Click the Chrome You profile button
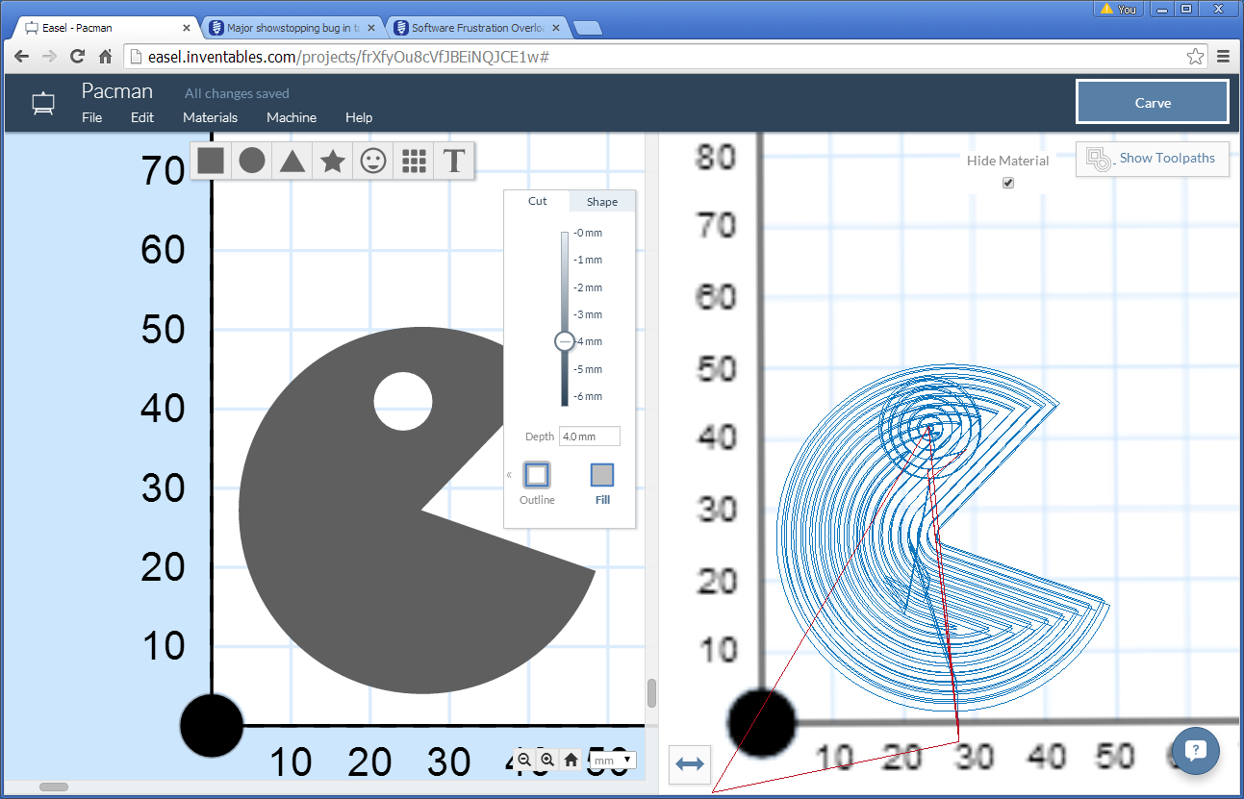Screen dimensions: 1244x799 1118,9
